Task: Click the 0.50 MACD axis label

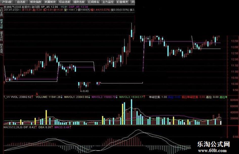Action: (x=235, y=137)
